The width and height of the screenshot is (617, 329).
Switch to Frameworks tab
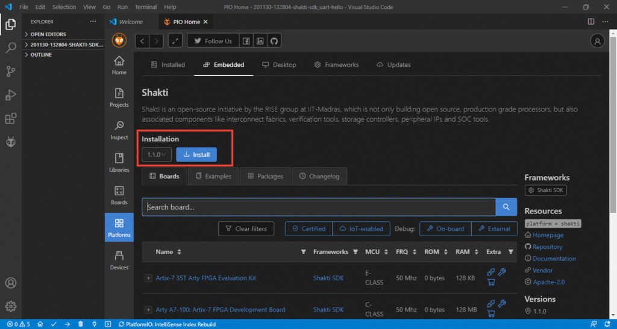click(336, 64)
